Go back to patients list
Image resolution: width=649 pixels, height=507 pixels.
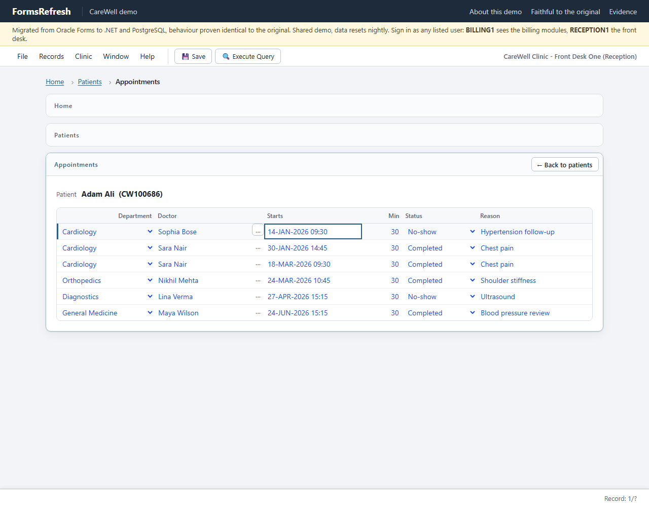[x=565, y=165]
